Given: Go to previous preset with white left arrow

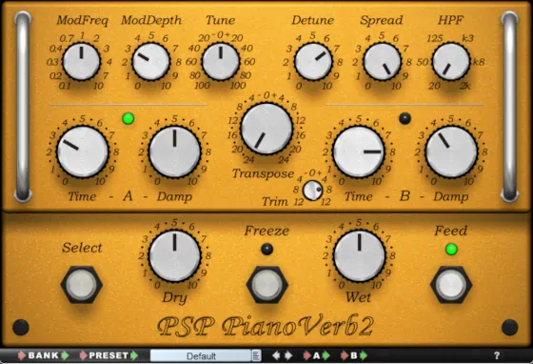Looking at the screenshot, I should [x=276, y=355].
